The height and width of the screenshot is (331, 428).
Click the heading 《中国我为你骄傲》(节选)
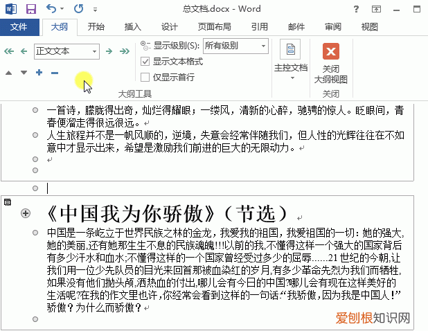click(168, 214)
